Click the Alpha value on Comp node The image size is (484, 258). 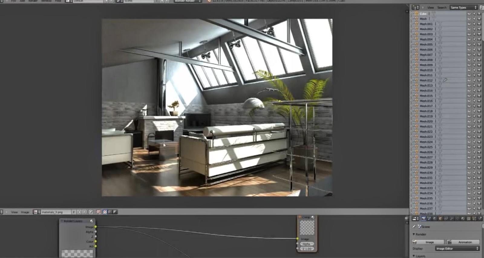(x=307, y=244)
